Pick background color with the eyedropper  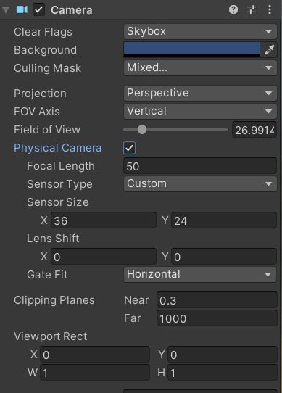point(269,49)
